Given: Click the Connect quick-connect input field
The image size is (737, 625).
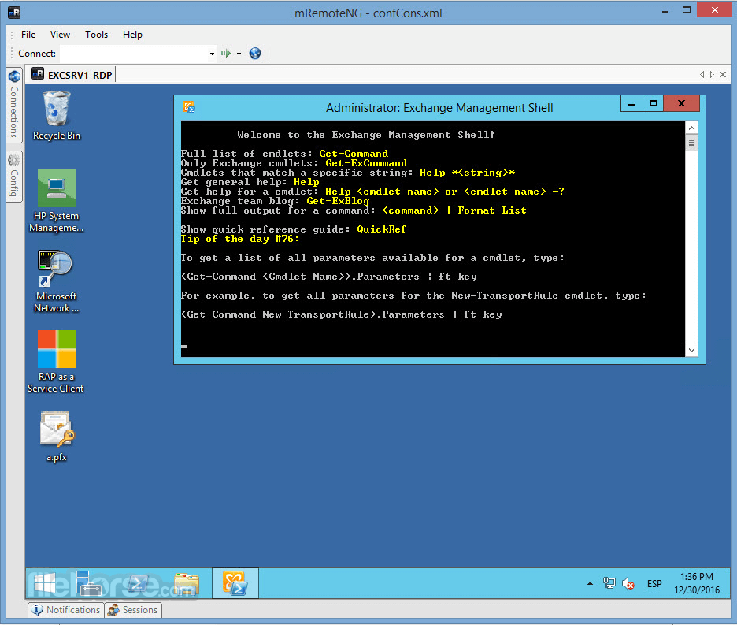Looking at the screenshot, I should point(134,54).
